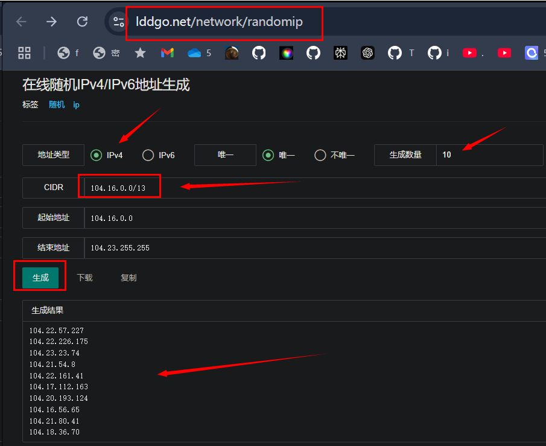The height and width of the screenshot is (446, 546).
Task: Reload the page with the refresh icon
Action: click(x=82, y=22)
